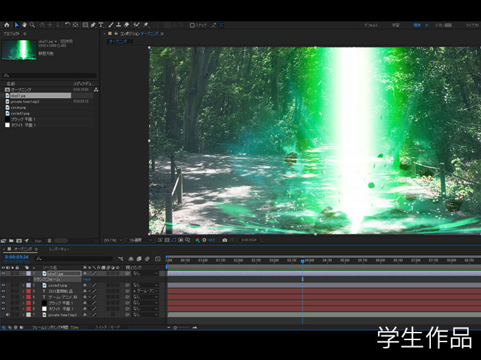The image size is (481, 360).
Task: Select the Zoom magnifier tool
Action: pos(32,25)
